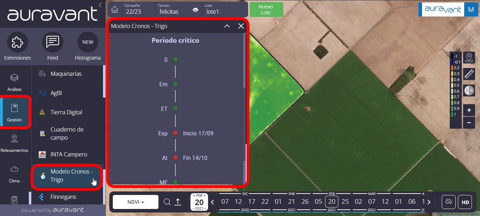Click the Em stage green dot
Image resolution: width=480 pixels, height=216 pixels.
coord(175,84)
